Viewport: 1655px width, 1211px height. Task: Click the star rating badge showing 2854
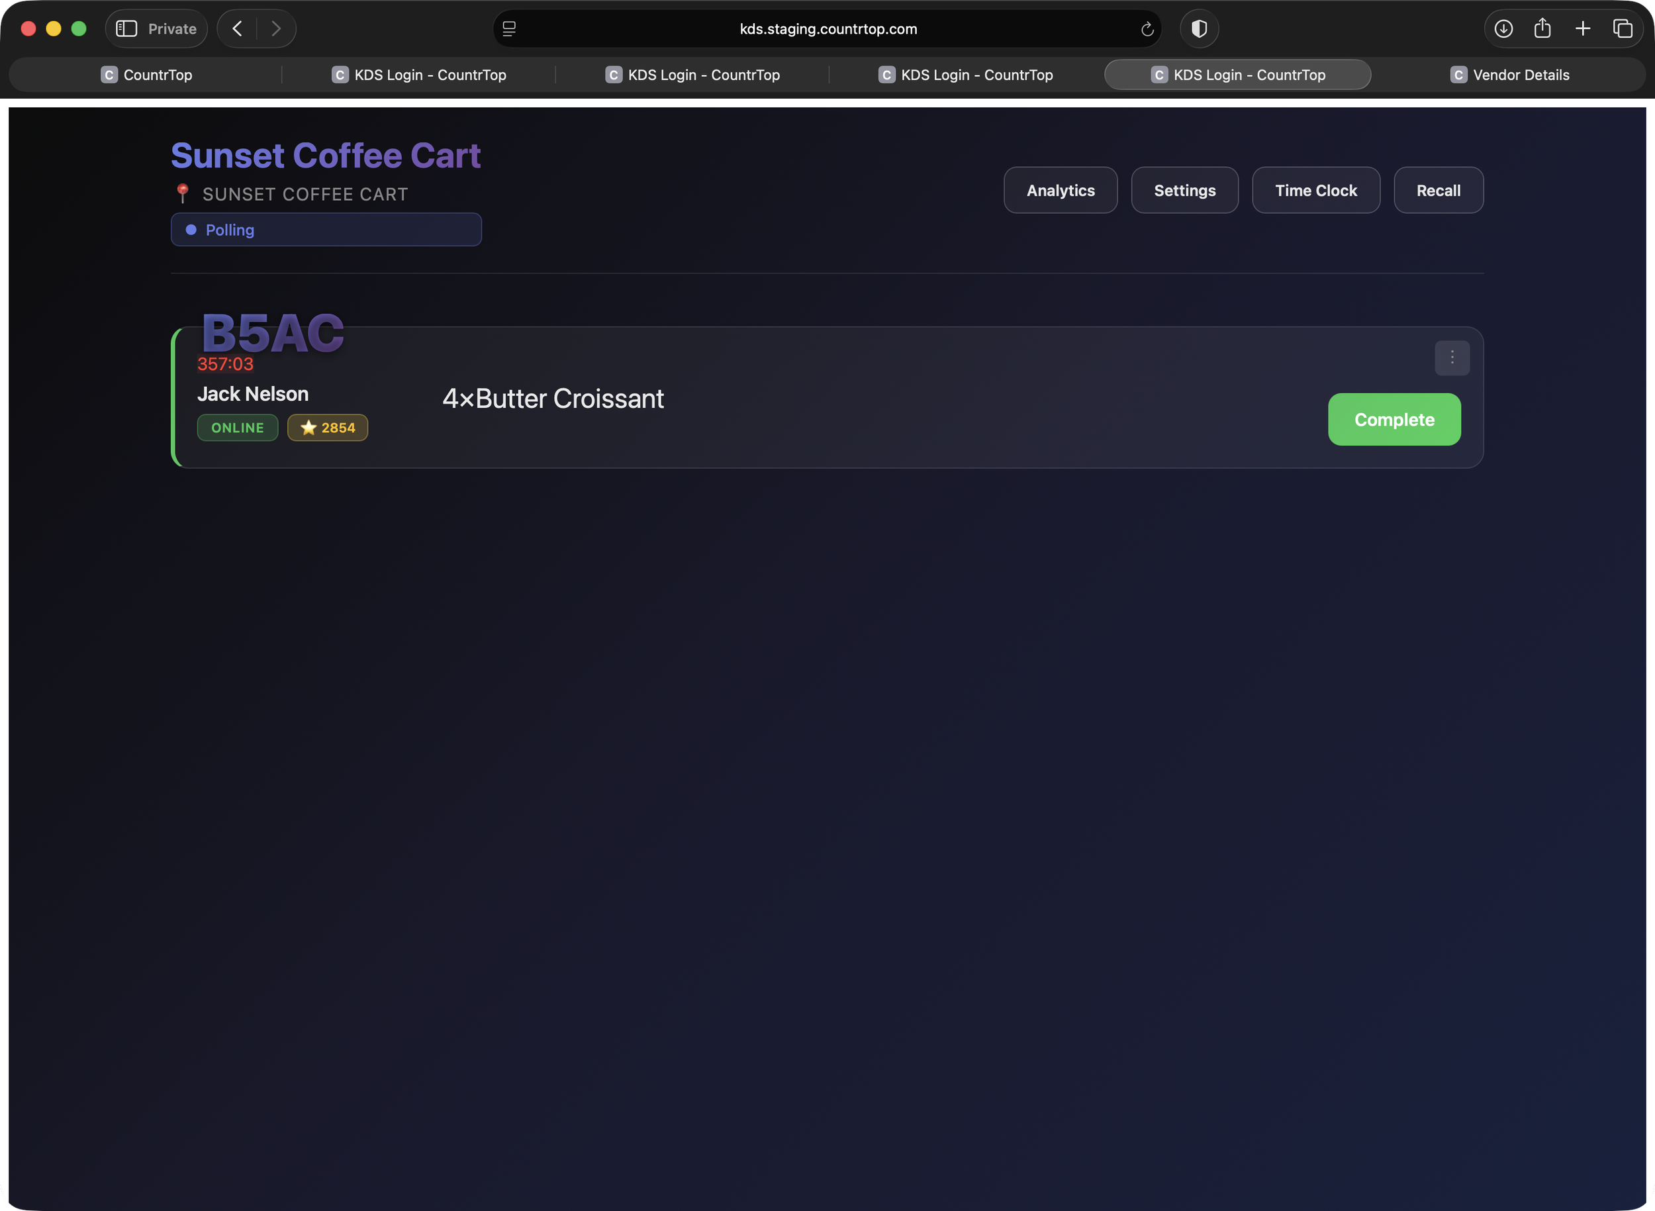click(x=328, y=427)
